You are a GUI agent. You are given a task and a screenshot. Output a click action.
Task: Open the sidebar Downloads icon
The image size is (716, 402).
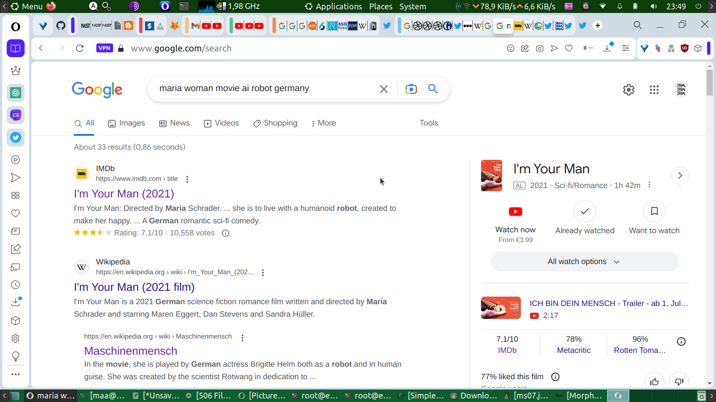(x=16, y=302)
